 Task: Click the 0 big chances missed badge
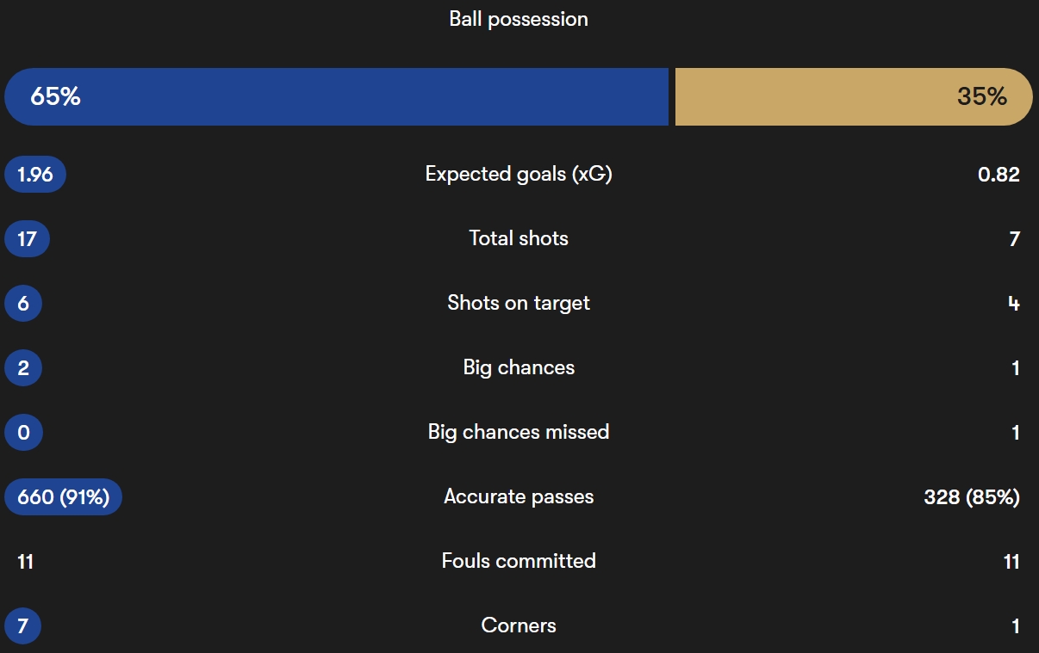coord(23,432)
